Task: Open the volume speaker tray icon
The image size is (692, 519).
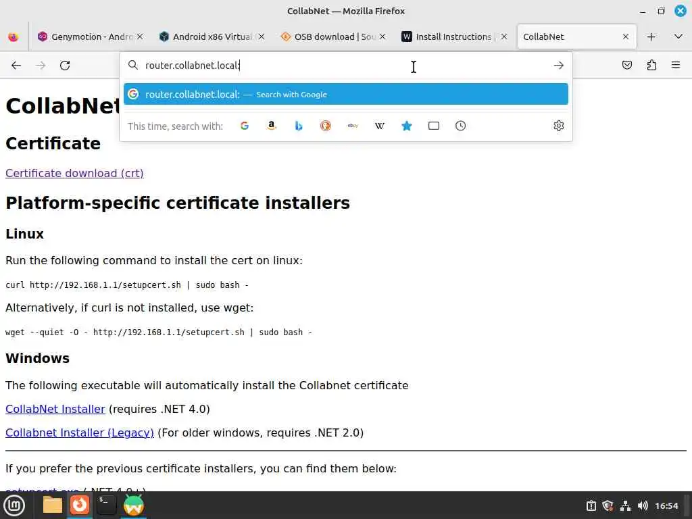Action: coord(643,505)
